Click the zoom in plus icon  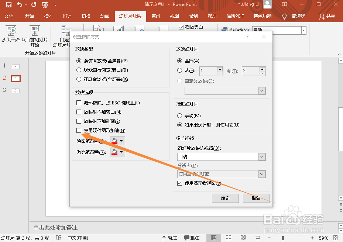[x=313, y=238]
